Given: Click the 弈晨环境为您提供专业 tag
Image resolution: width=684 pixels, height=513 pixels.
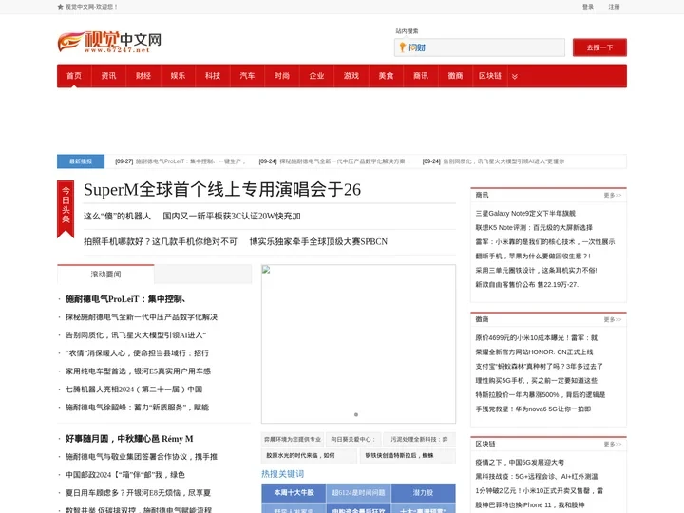Looking at the screenshot, I should click(x=293, y=439).
